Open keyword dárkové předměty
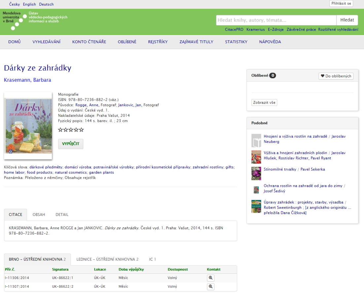 (46, 167)
